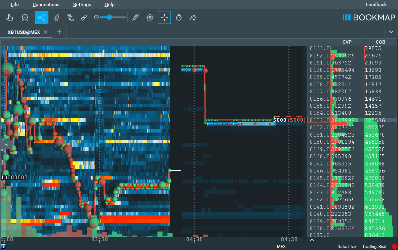The image size is (398, 250).
Task: Add a new tab with plus button
Action: [x=59, y=32]
